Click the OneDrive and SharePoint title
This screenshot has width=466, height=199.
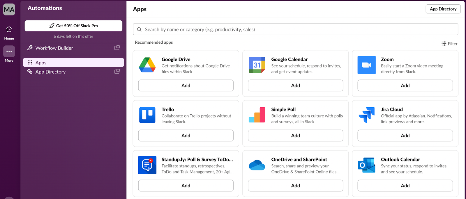click(x=299, y=159)
